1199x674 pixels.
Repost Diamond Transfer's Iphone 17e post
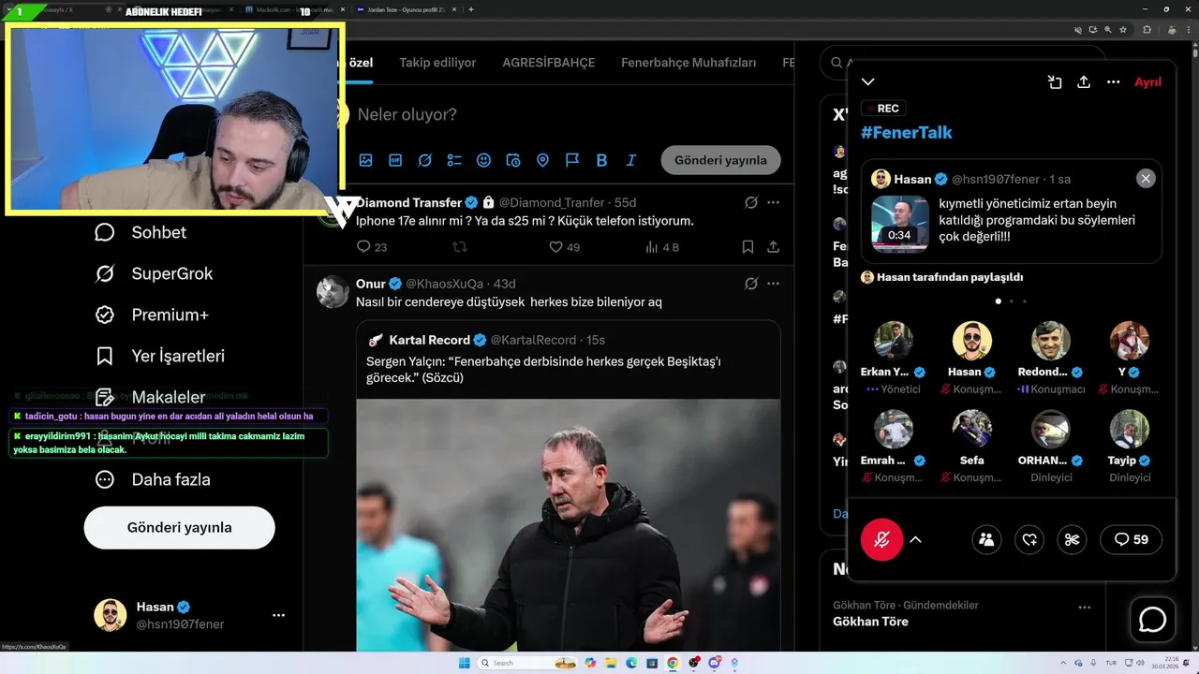[460, 247]
